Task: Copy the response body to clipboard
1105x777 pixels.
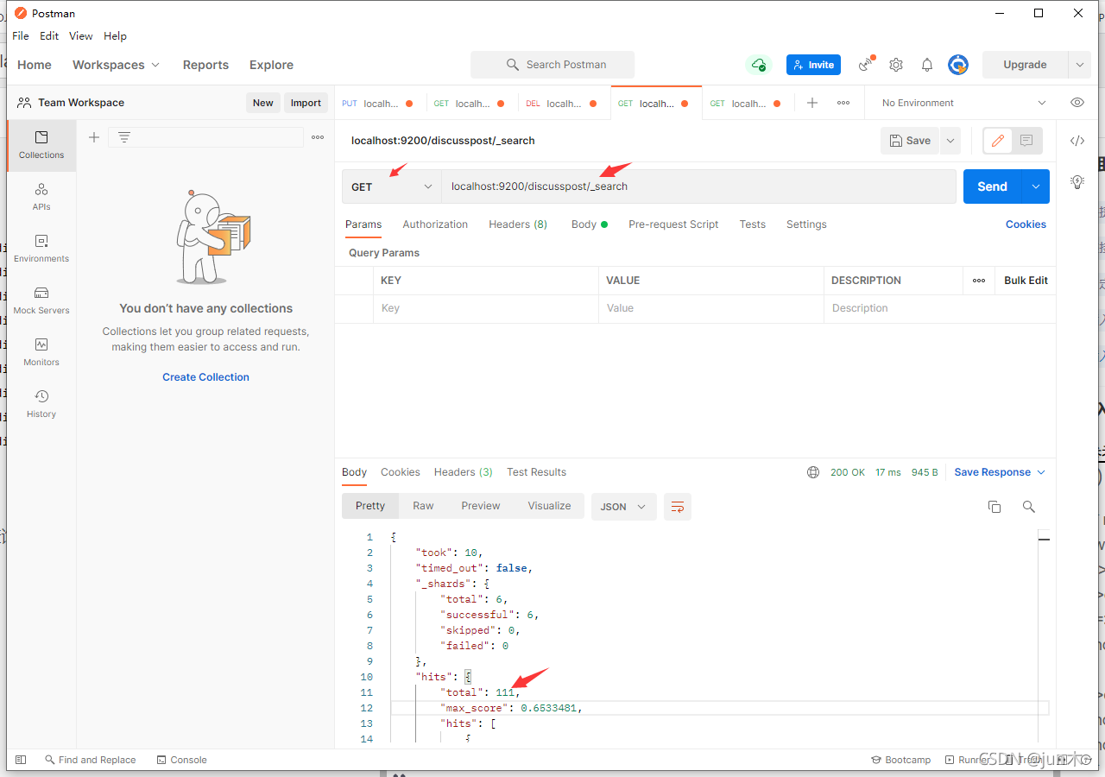Action: click(994, 507)
